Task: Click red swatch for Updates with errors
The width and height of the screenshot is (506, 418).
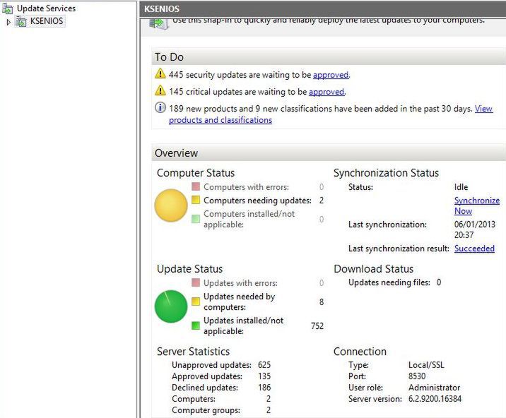Action: (x=196, y=282)
